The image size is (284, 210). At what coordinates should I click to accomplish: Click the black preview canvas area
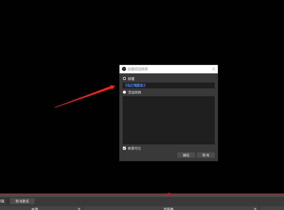click(x=56, y=56)
